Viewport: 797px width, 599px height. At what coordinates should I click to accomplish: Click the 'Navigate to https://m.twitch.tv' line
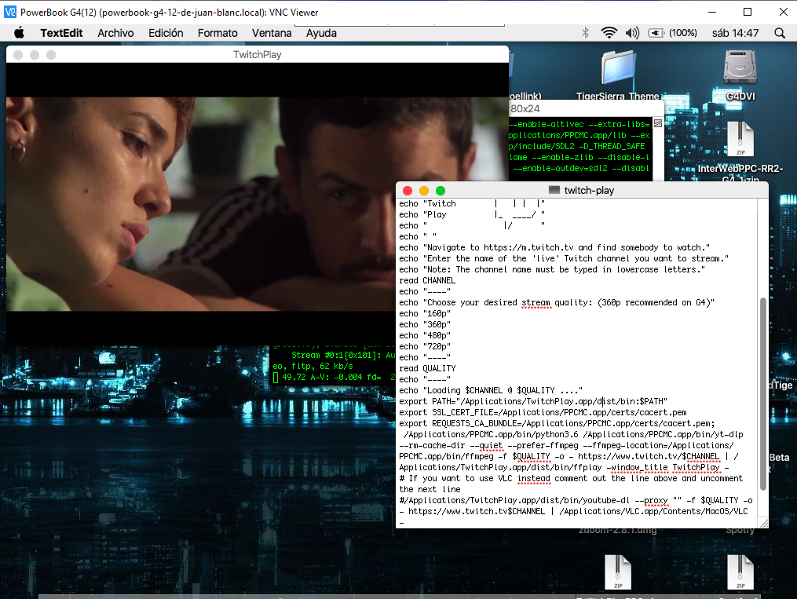coord(554,247)
